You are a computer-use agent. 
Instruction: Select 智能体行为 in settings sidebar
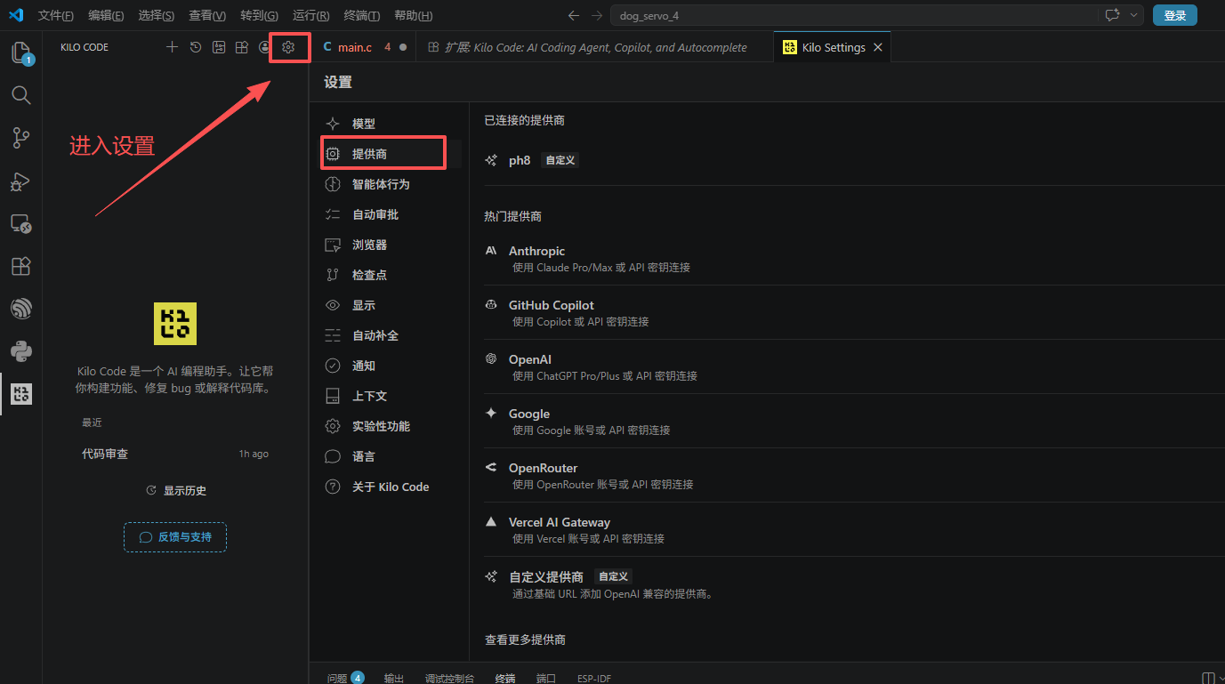click(391, 184)
